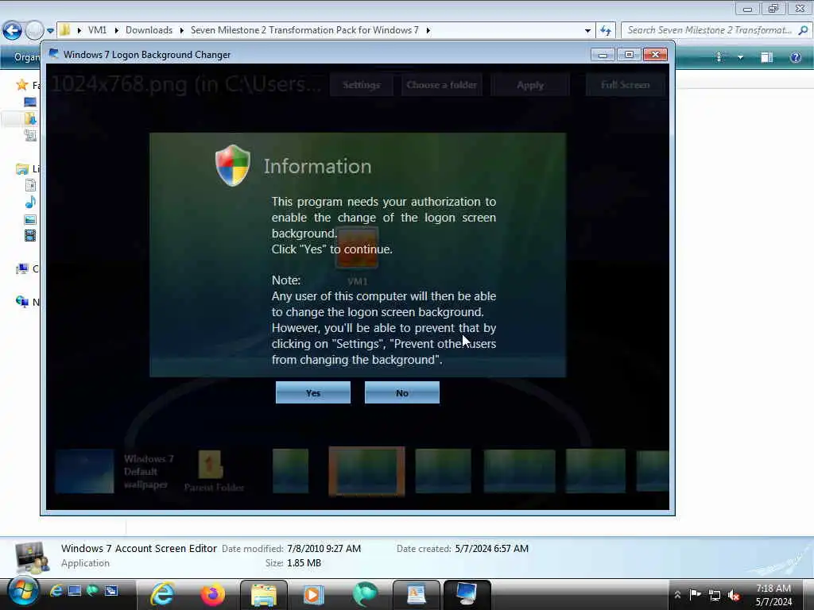Select the Downloads folder icon under Favorites
This screenshot has height=610, width=814.
[x=30, y=119]
